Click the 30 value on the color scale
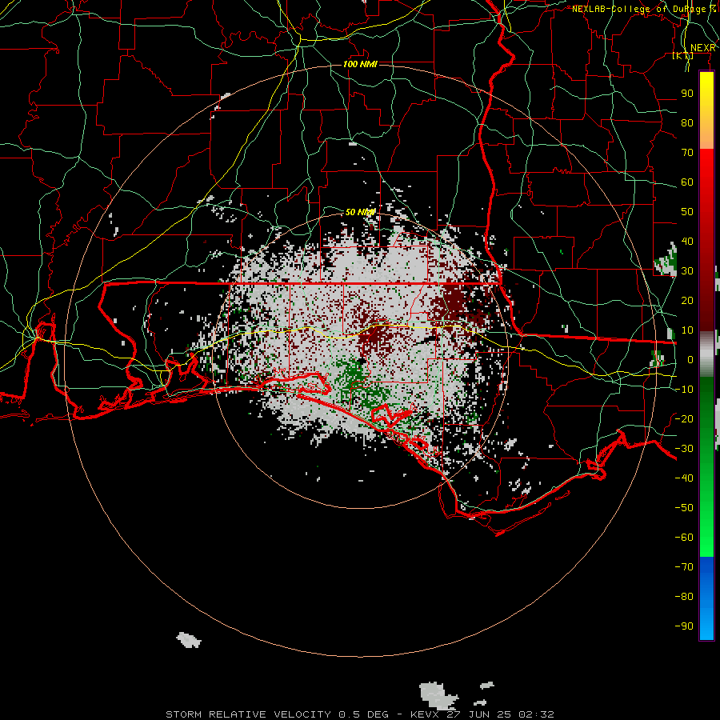Screen dimensions: 720x720 tap(687, 271)
